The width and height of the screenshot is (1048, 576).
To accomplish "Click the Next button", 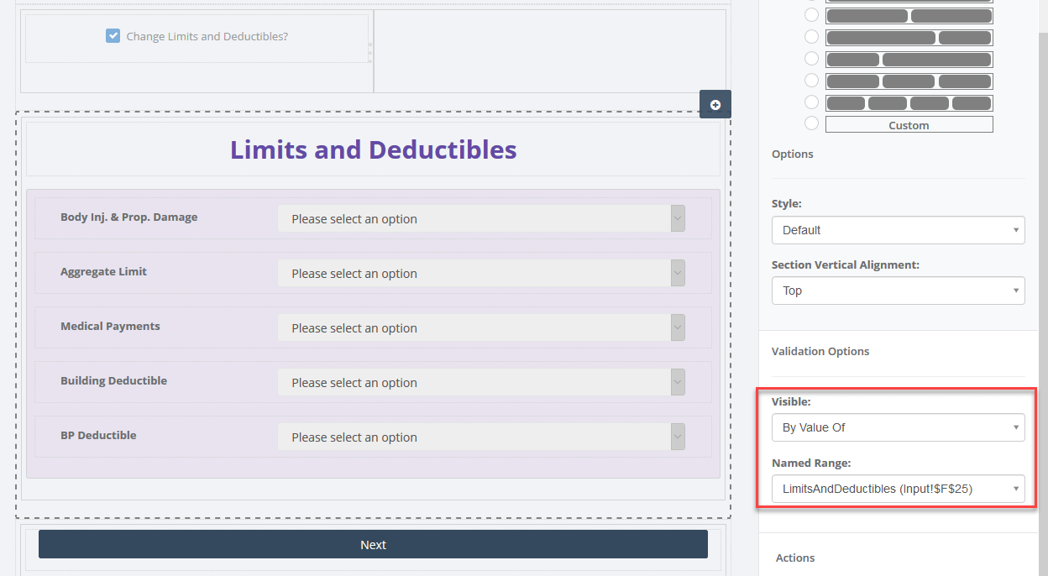I will [x=373, y=544].
